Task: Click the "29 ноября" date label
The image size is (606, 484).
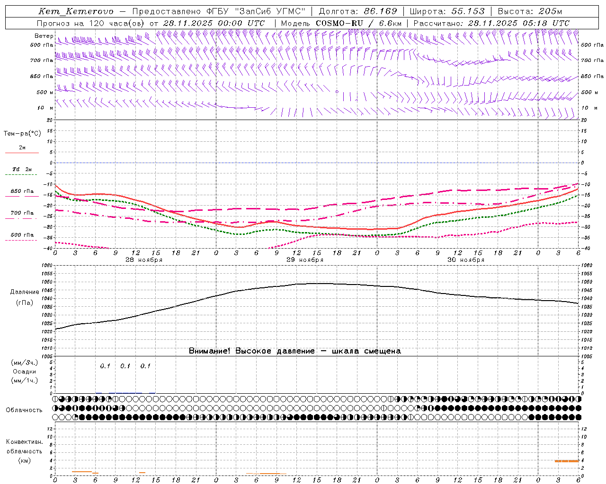Action: pyautogui.click(x=305, y=260)
